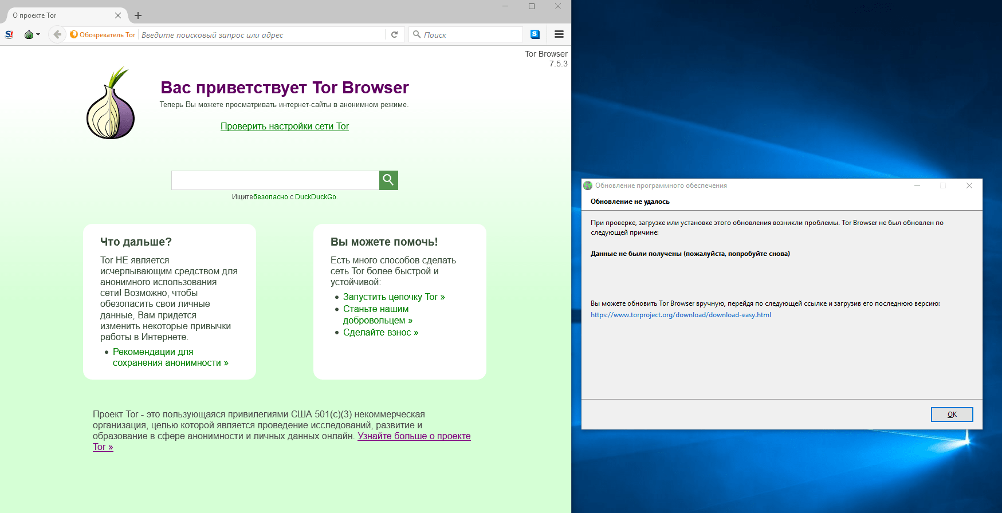This screenshot has width=1002, height=513.
Task: Click 'Ищите безопасно с DuckDuckGo' text
Action: (x=285, y=197)
